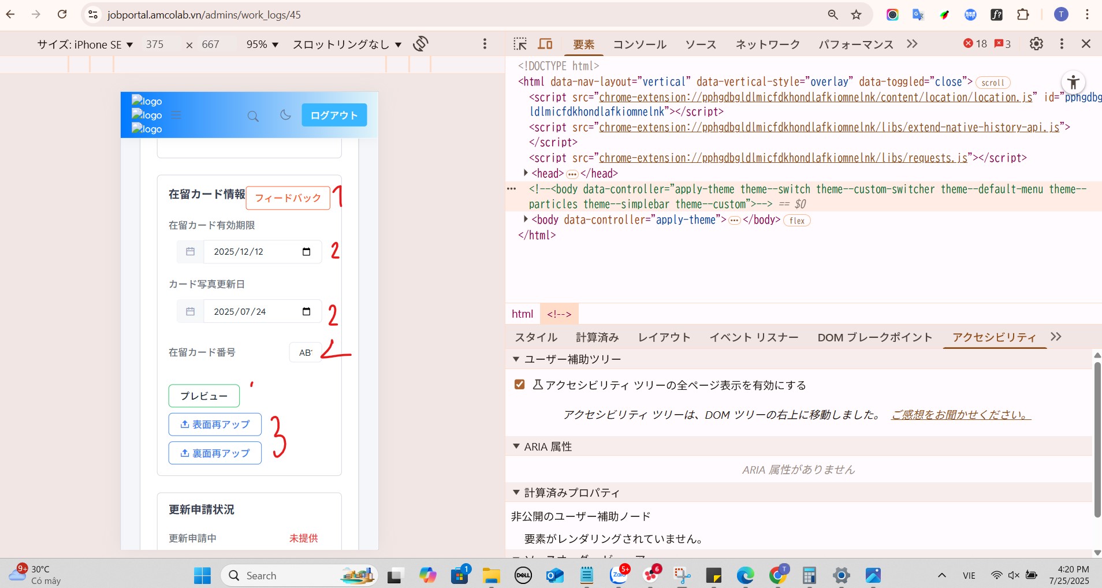Viewport: 1102px width, 588px height.
Task: Open DevTools customize three-dot menu
Action: click(1062, 44)
